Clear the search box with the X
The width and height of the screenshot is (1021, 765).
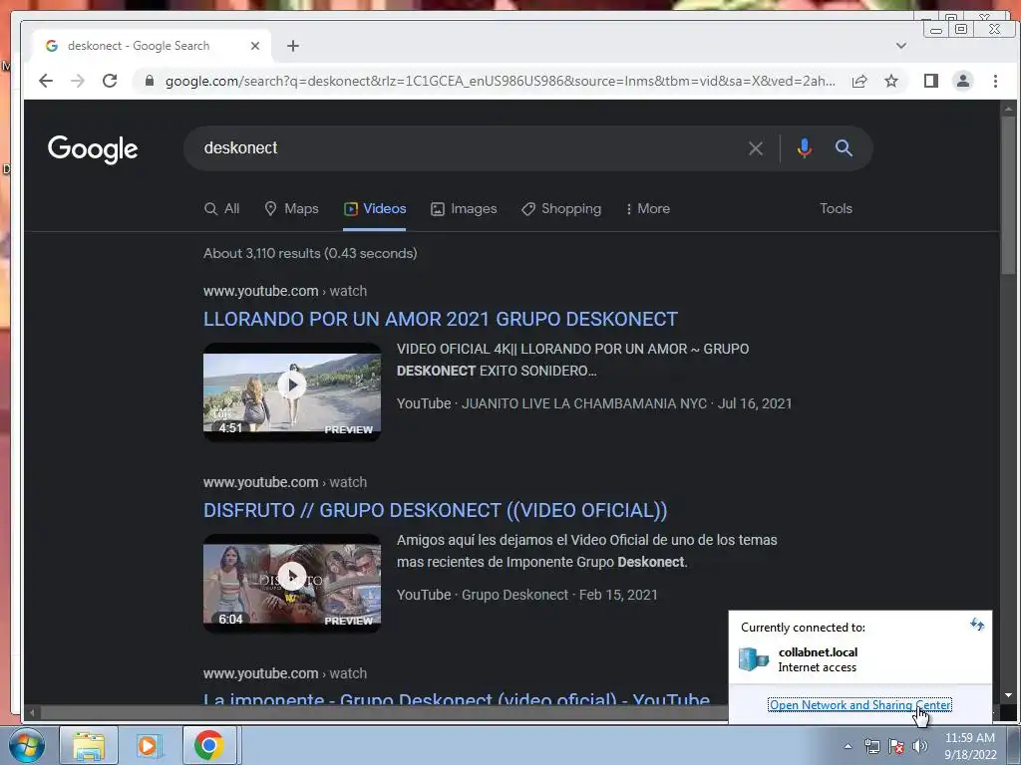pos(756,148)
